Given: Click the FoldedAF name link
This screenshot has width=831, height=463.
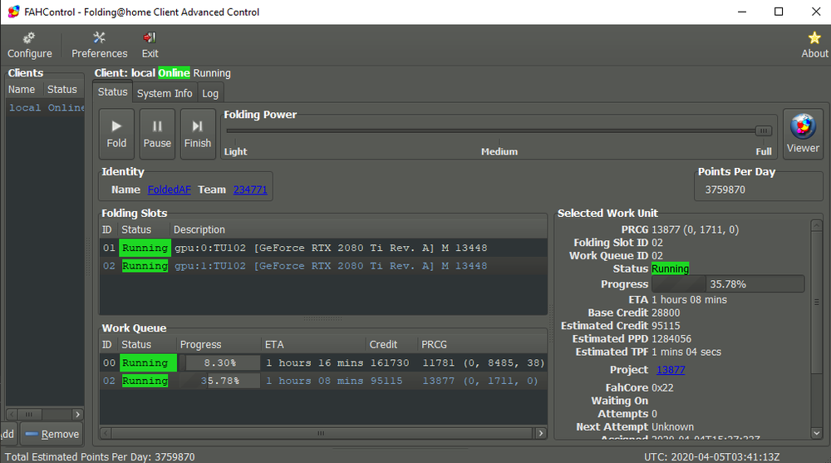Looking at the screenshot, I should coord(169,190).
